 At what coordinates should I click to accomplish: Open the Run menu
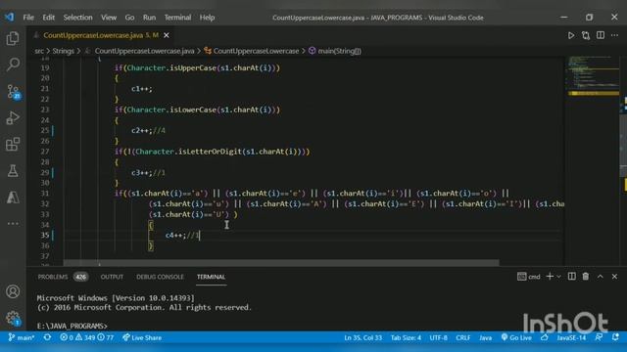[149, 18]
